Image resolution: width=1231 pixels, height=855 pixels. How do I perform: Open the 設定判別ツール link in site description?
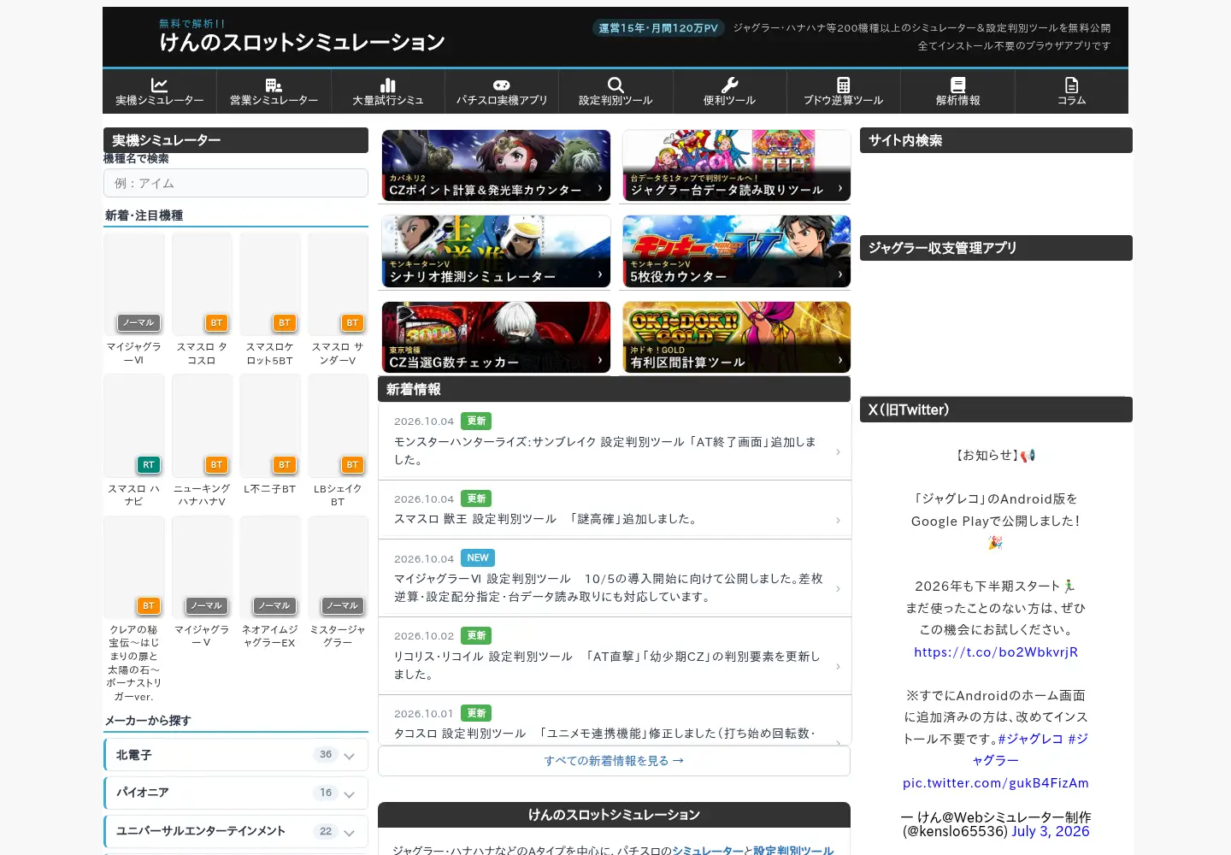793,851
